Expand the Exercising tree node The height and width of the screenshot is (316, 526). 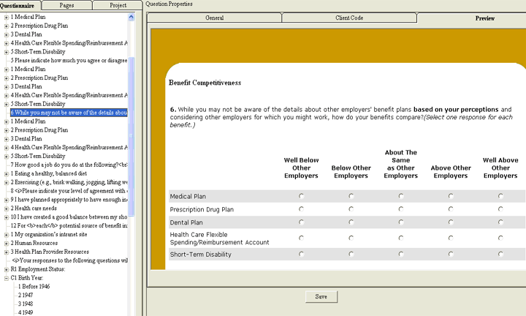pos(6,182)
